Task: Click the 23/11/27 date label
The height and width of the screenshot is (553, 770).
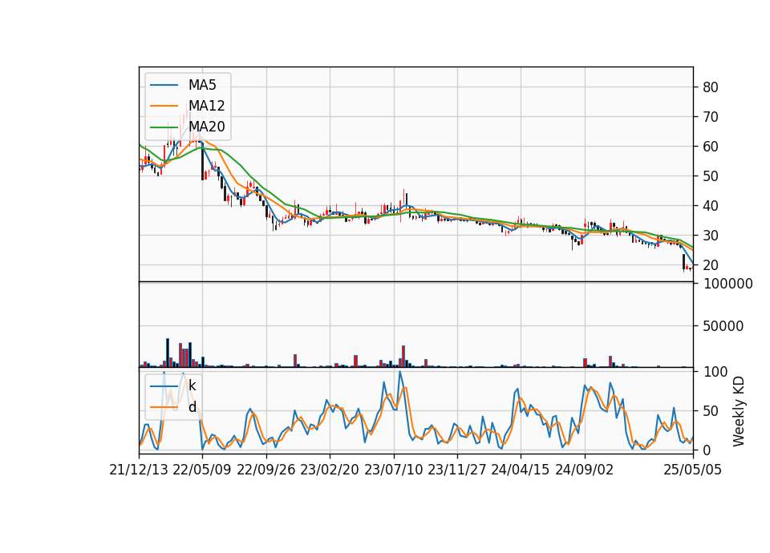Action: click(457, 470)
